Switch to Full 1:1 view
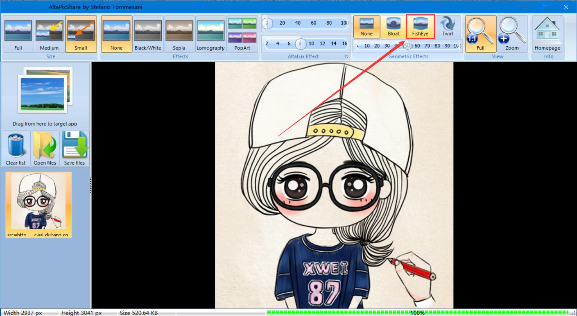The height and width of the screenshot is (316, 577). point(480,34)
